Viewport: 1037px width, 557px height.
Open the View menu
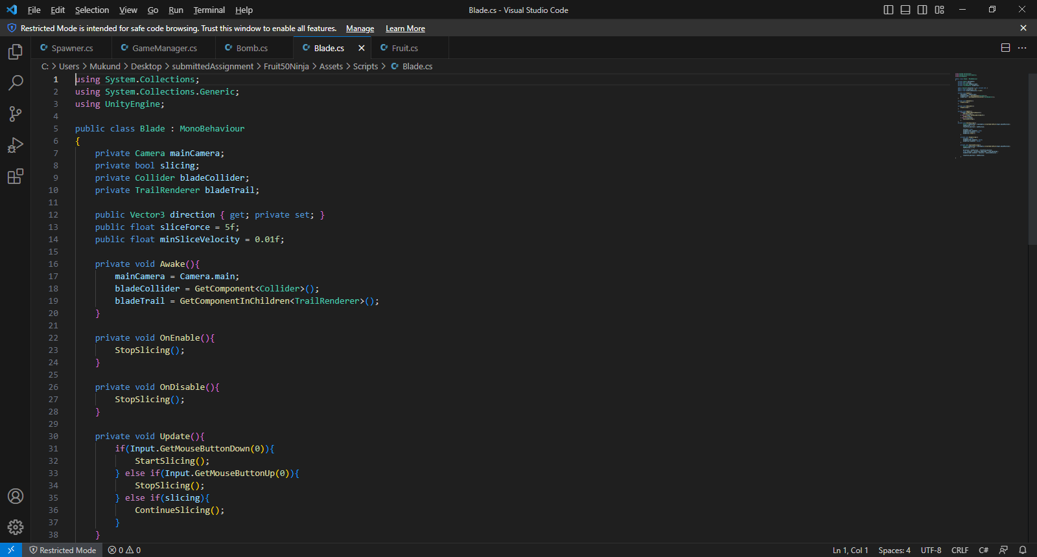click(x=128, y=10)
